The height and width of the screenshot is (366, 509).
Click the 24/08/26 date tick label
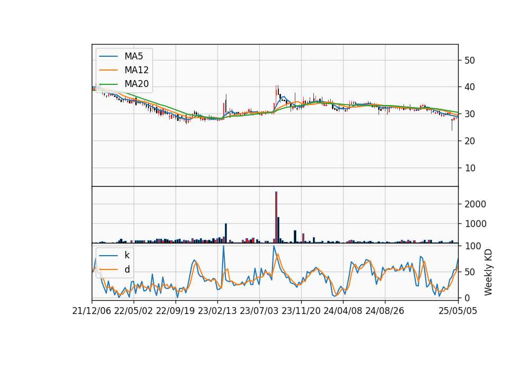tap(385, 311)
